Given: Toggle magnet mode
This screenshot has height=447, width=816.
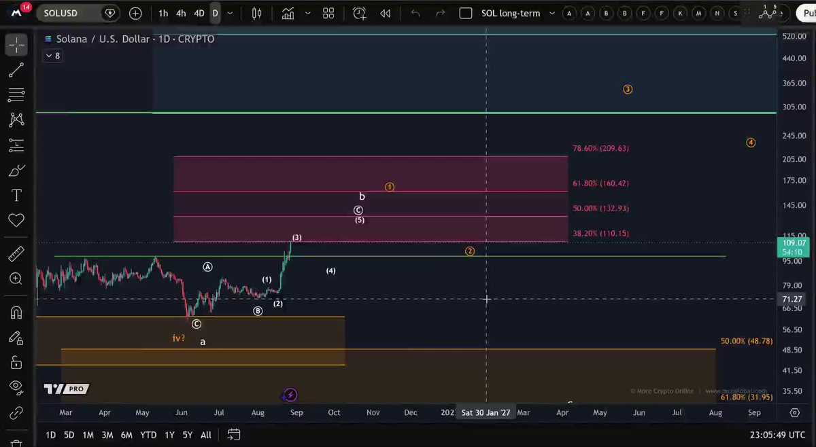Looking at the screenshot, I should [x=16, y=312].
